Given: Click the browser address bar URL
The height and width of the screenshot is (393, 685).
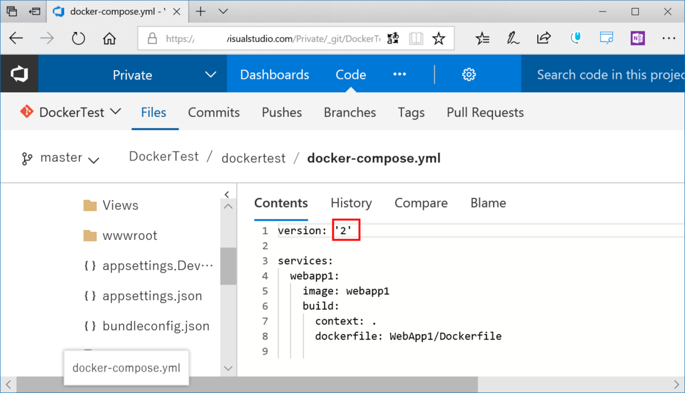Looking at the screenshot, I should pyautogui.click(x=273, y=39).
